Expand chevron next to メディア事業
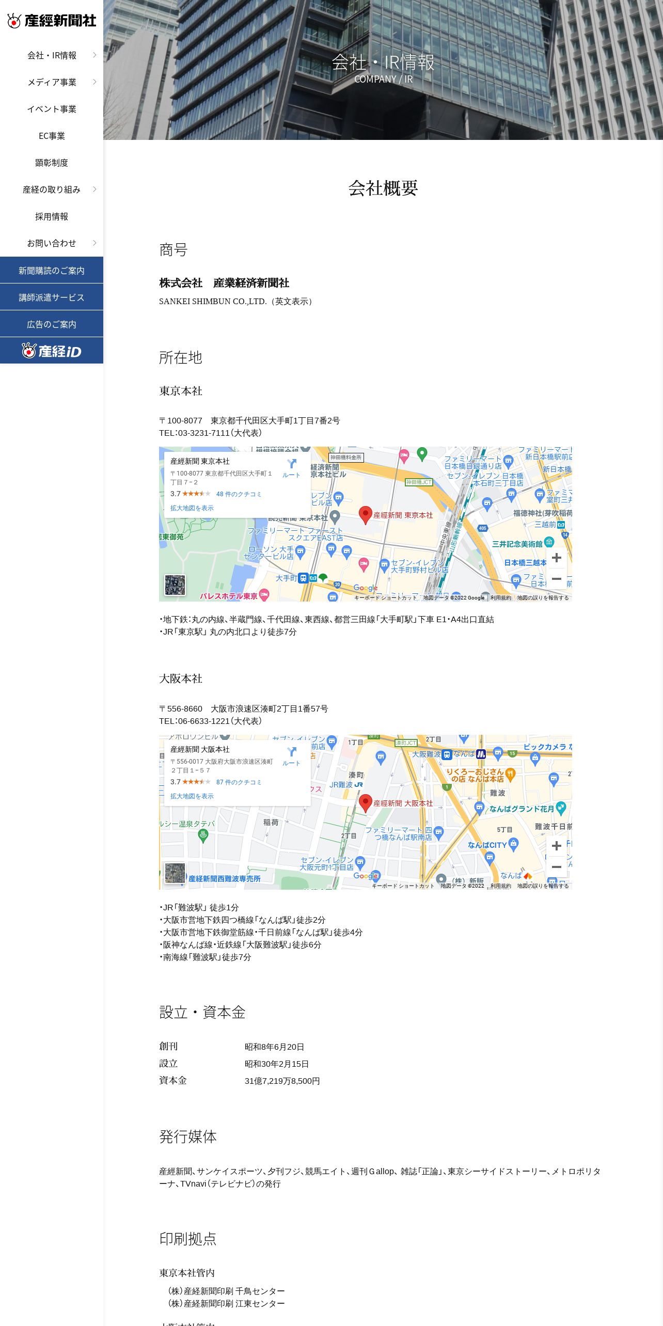 pos(94,82)
